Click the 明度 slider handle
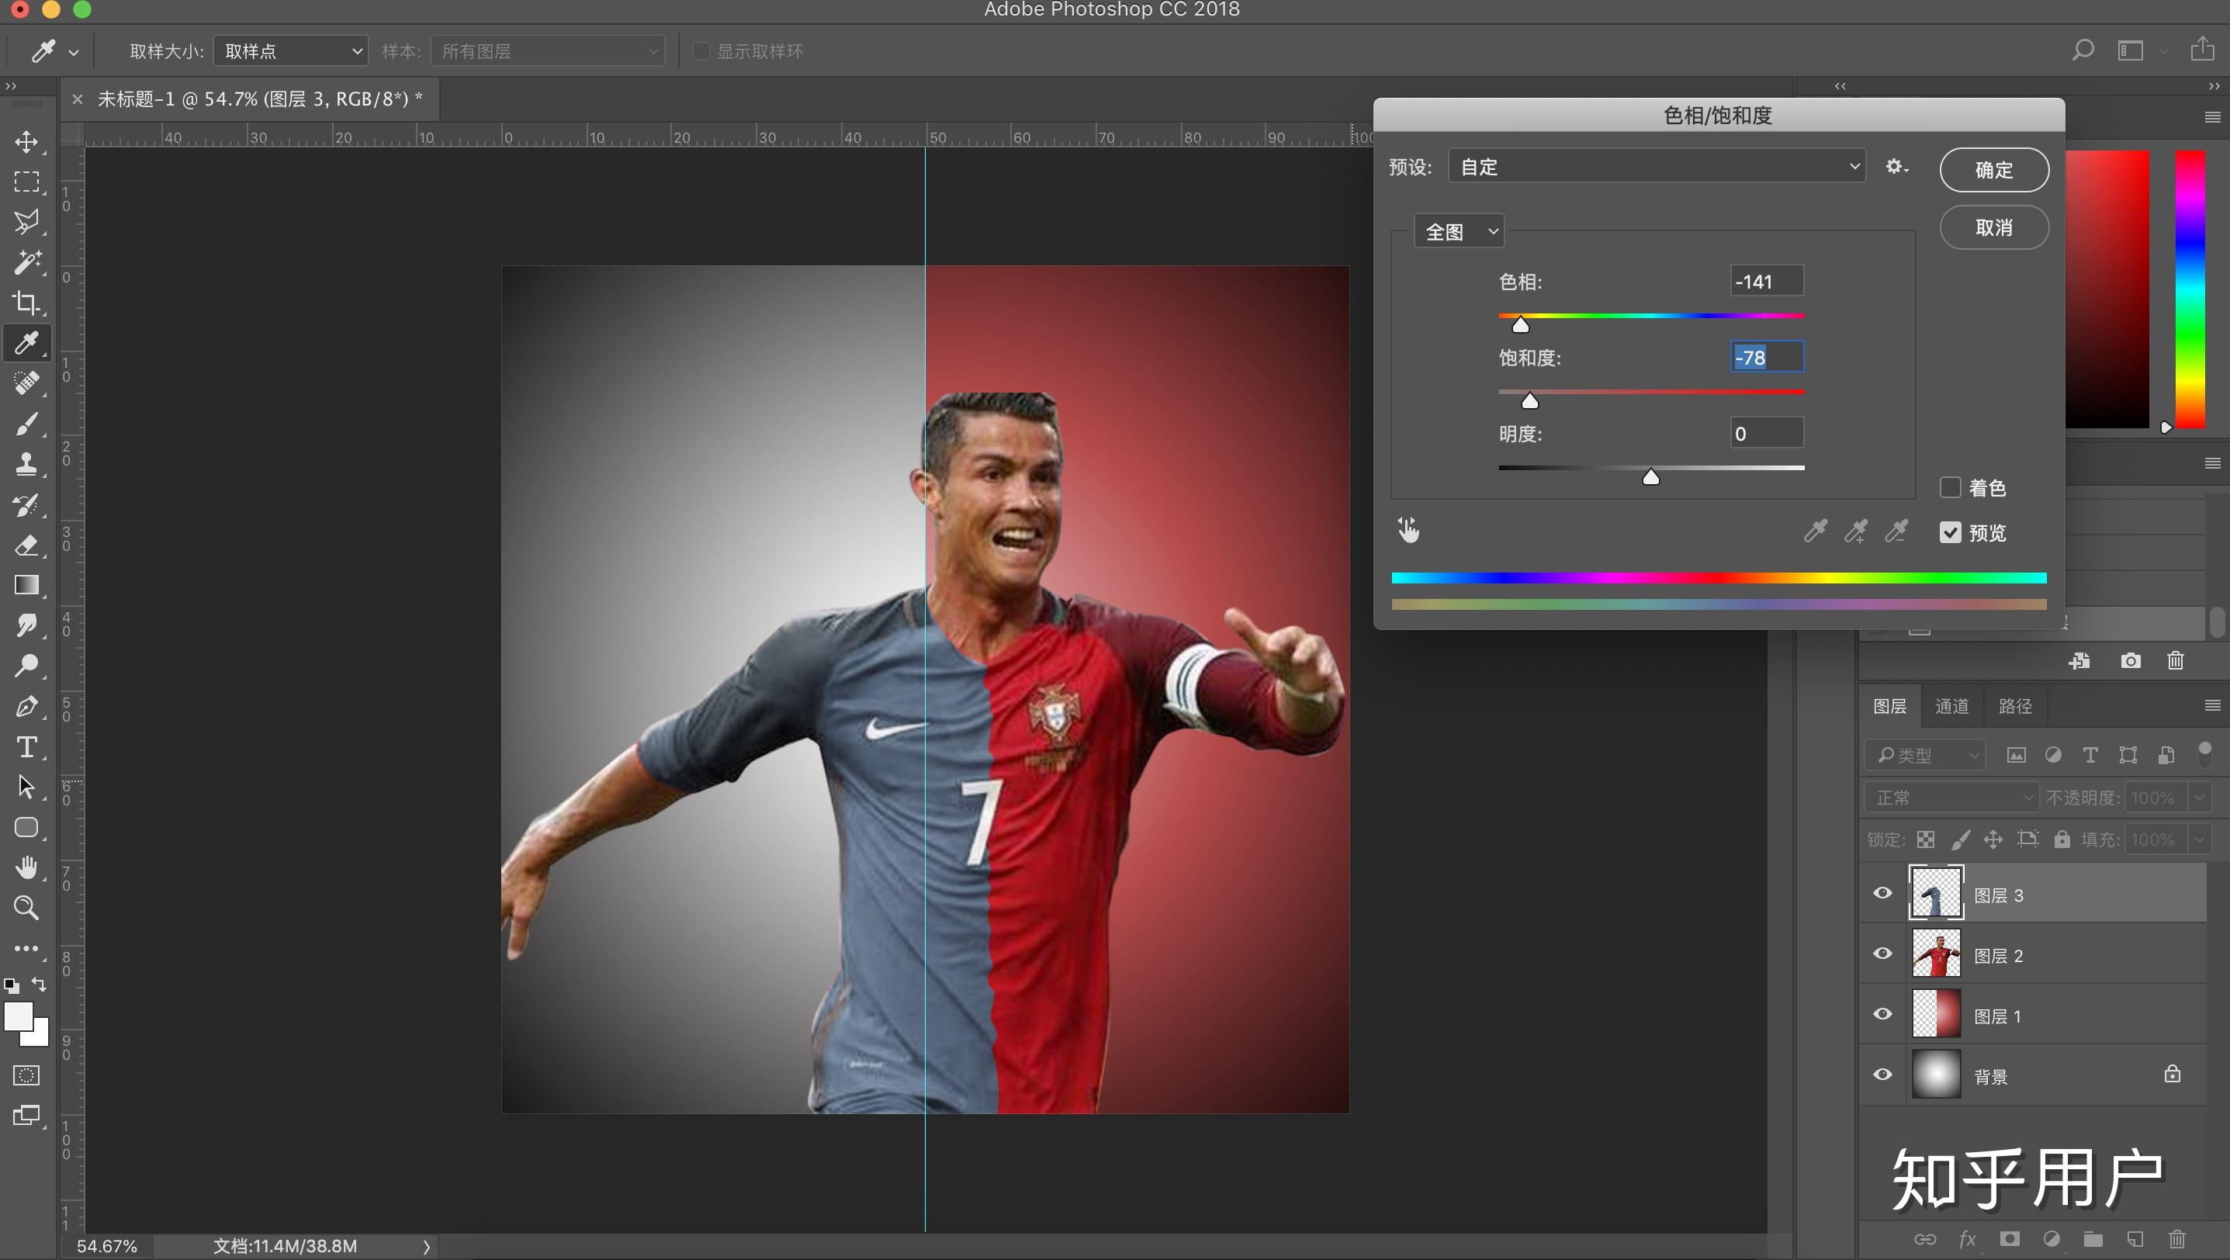Image resolution: width=2230 pixels, height=1260 pixels. (1651, 478)
